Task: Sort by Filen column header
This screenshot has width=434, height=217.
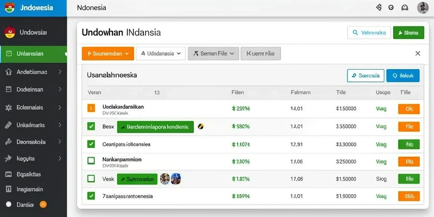Action: coord(237,92)
